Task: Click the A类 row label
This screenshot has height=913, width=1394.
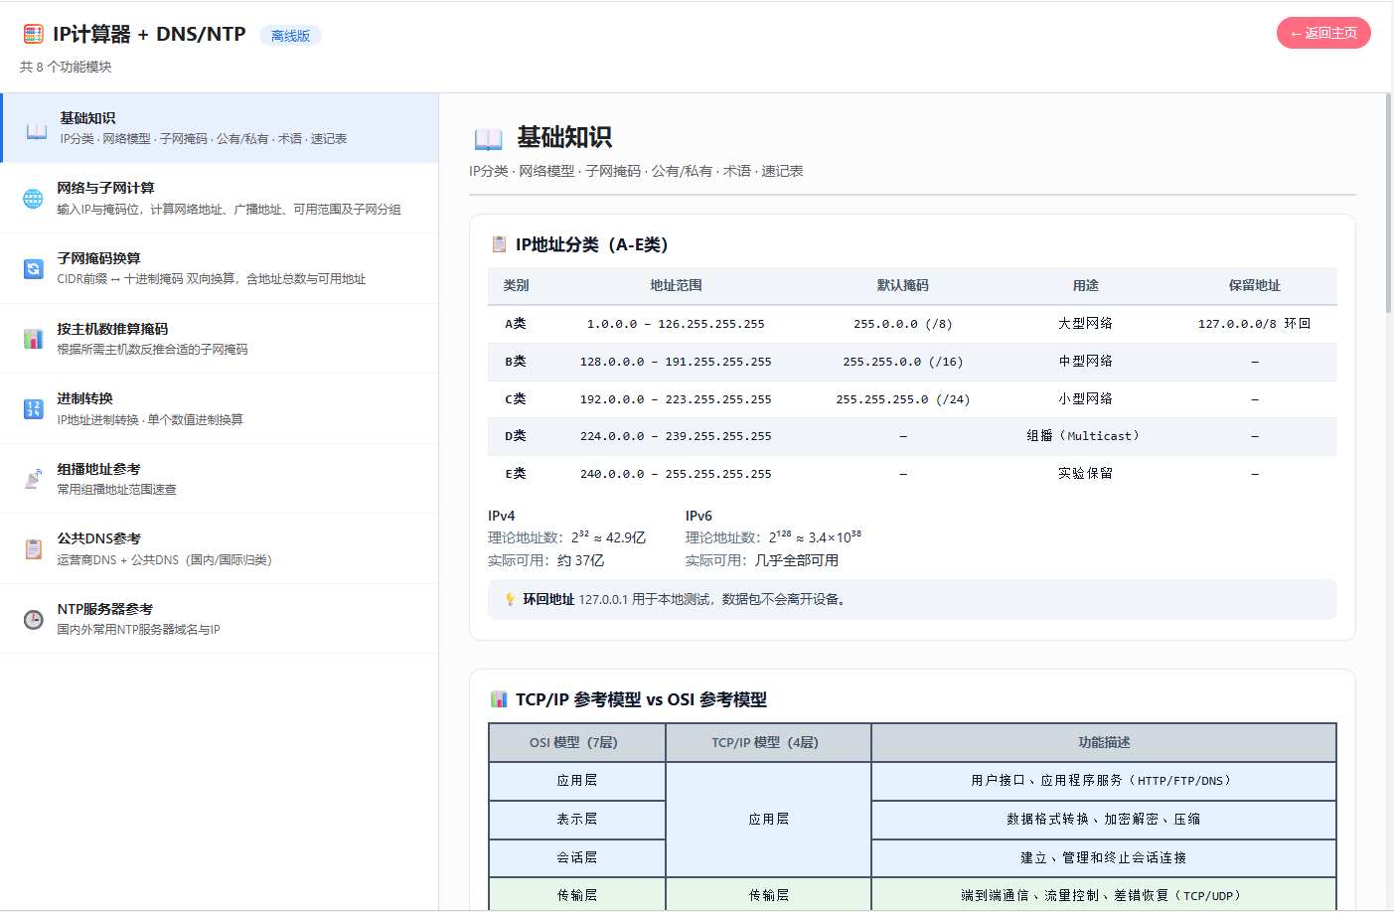Action: pyautogui.click(x=516, y=324)
